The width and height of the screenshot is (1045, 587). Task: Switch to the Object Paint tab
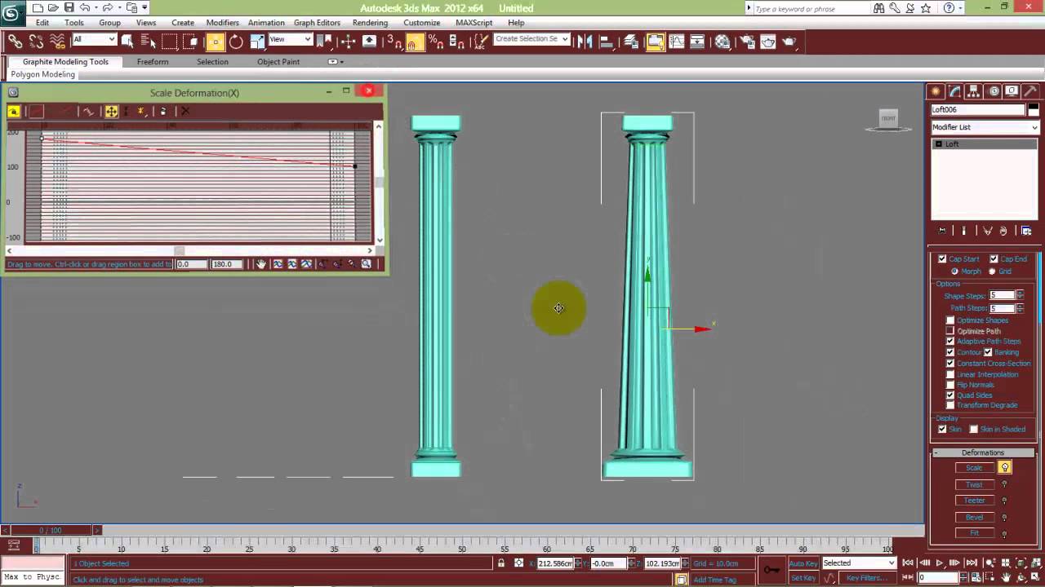pos(278,62)
